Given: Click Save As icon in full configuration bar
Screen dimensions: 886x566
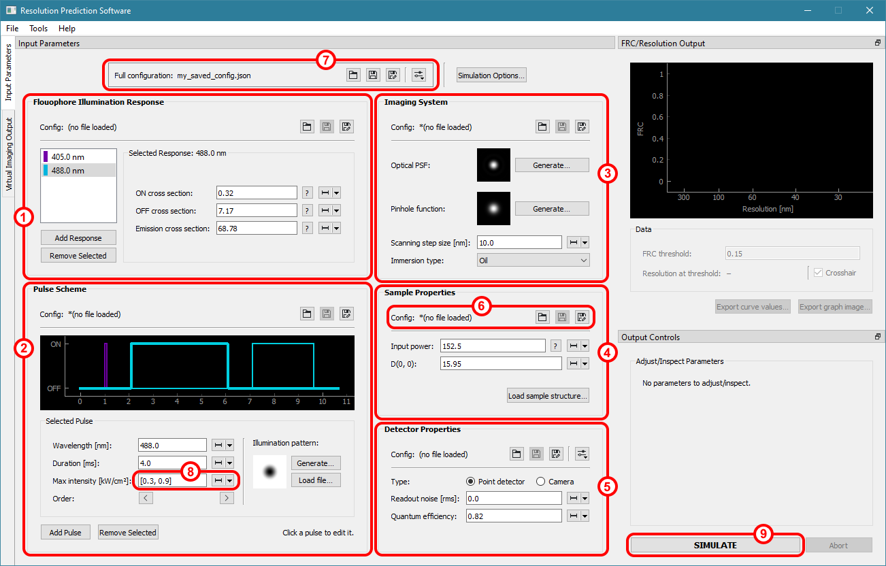Looking at the screenshot, I should (393, 76).
